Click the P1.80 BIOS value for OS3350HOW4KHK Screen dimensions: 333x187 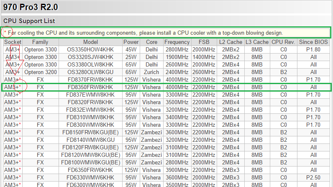313,49
